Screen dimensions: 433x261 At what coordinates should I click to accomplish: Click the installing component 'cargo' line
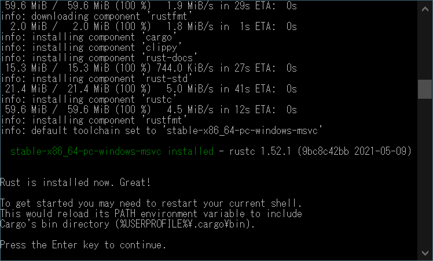tap(89, 37)
